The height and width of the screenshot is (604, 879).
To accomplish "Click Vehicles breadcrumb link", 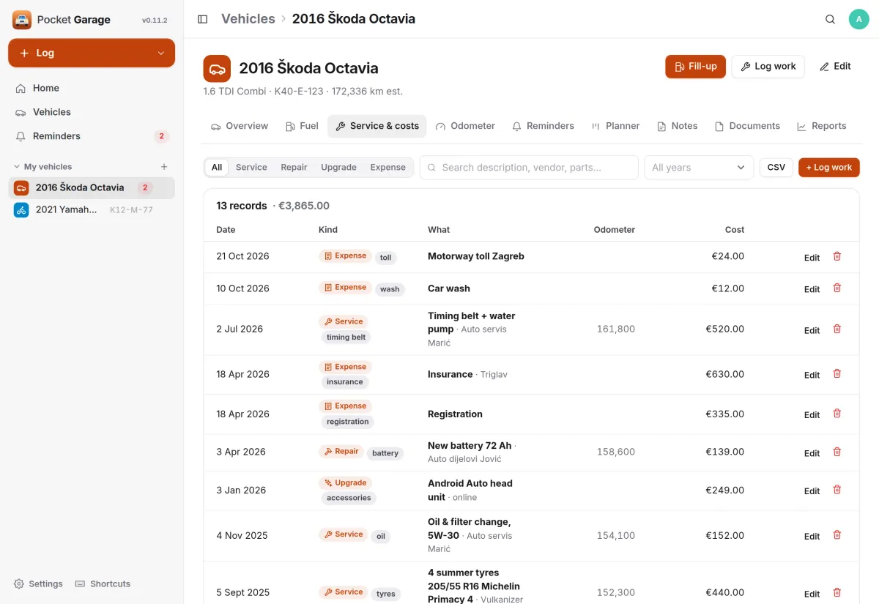I will (248, 19).
